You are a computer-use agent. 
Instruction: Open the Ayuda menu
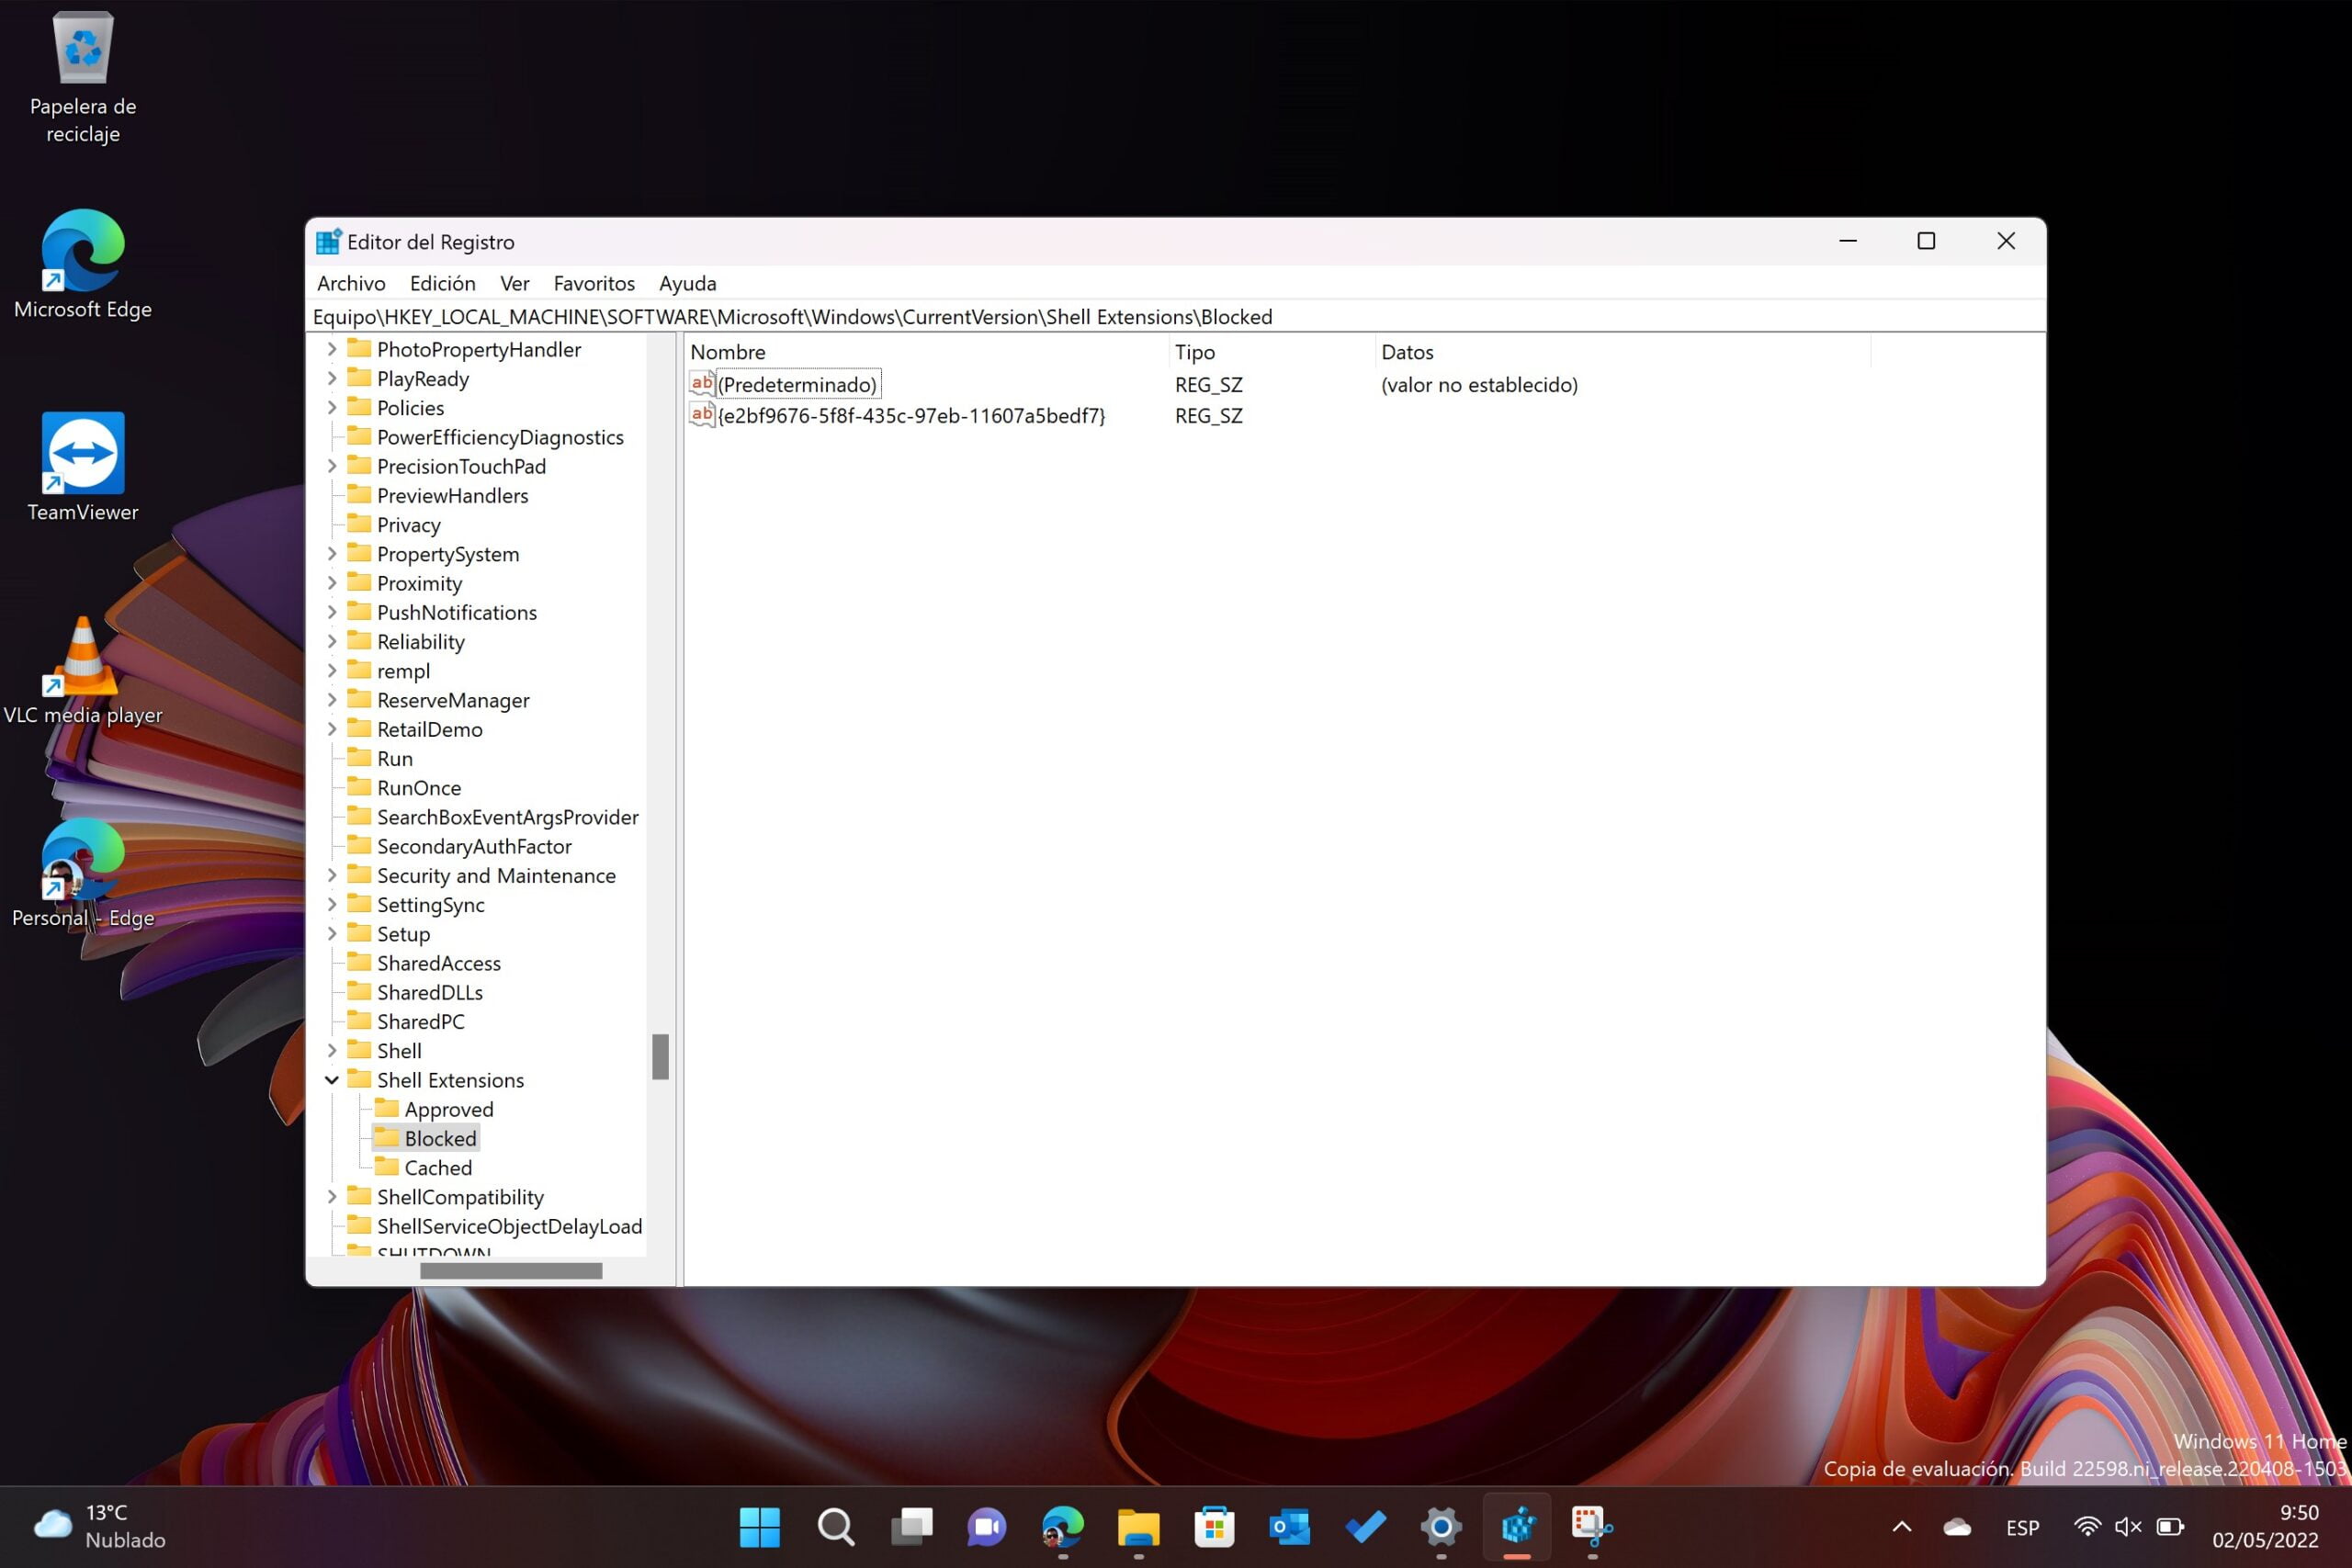[688, 283]
